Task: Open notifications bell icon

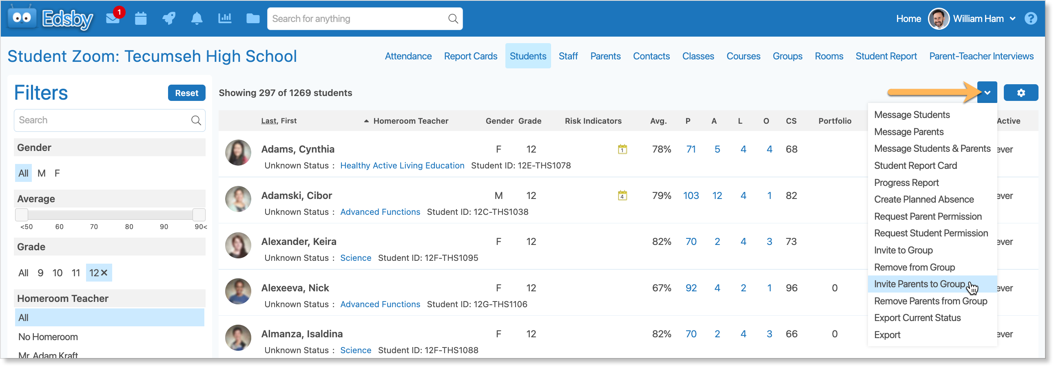Action: pos(197,18)
